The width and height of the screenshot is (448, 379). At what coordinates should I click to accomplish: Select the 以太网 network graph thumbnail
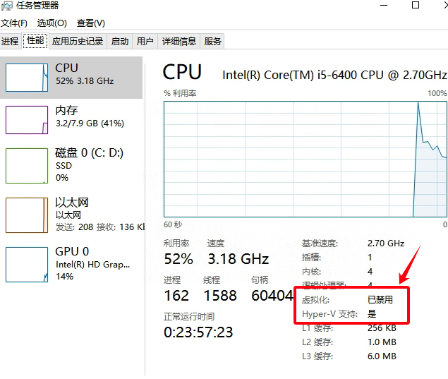point(27,215)
